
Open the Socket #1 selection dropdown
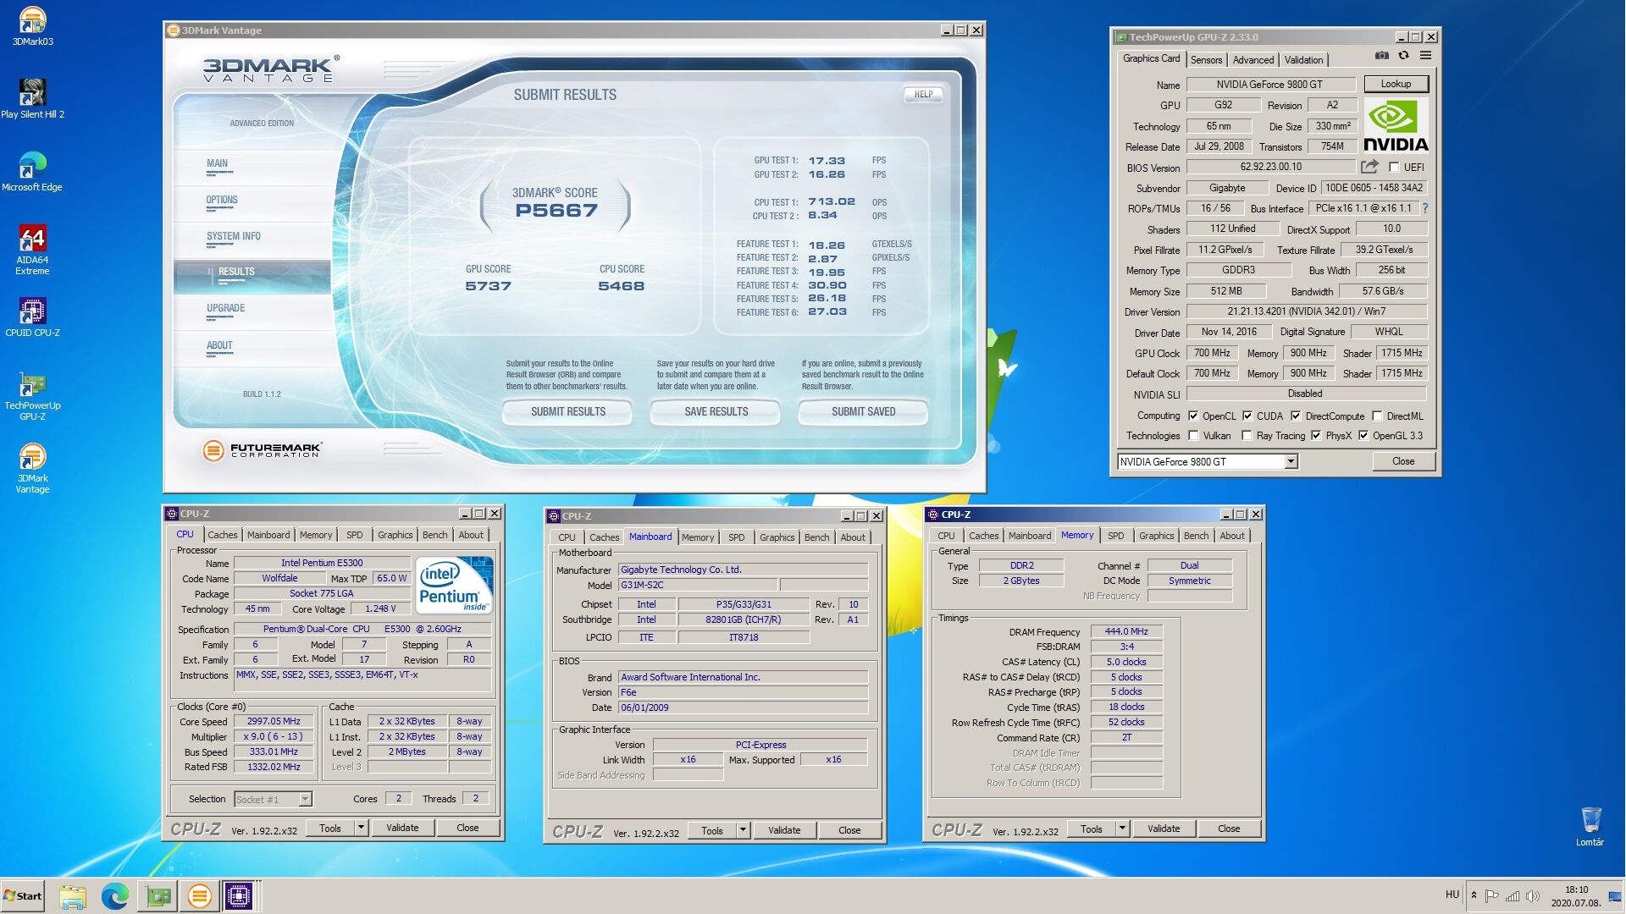coord(305,799)
